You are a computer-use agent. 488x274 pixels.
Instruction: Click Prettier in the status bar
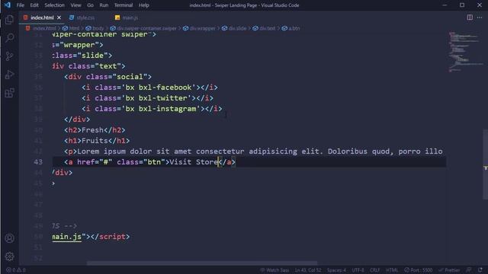(x=449, y=270)
